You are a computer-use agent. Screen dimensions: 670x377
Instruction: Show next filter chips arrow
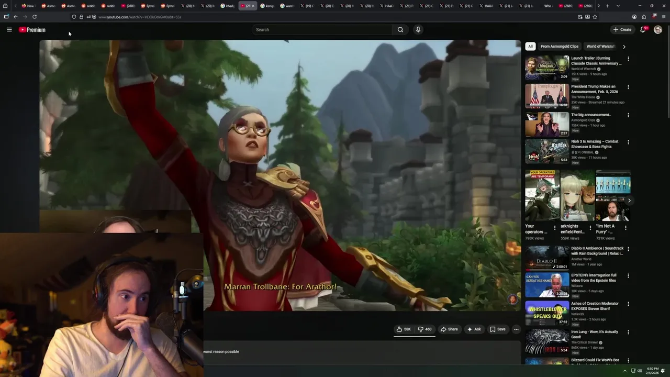[624, 47]
